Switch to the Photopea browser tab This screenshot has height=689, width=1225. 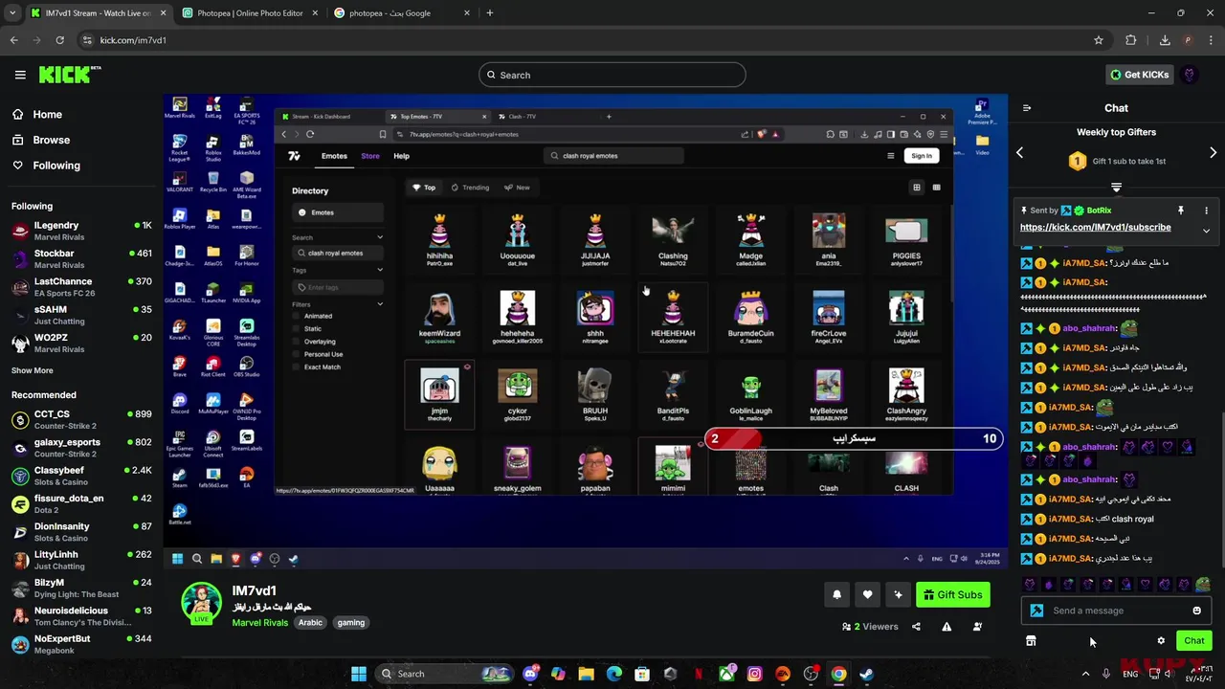pos(249,13)
